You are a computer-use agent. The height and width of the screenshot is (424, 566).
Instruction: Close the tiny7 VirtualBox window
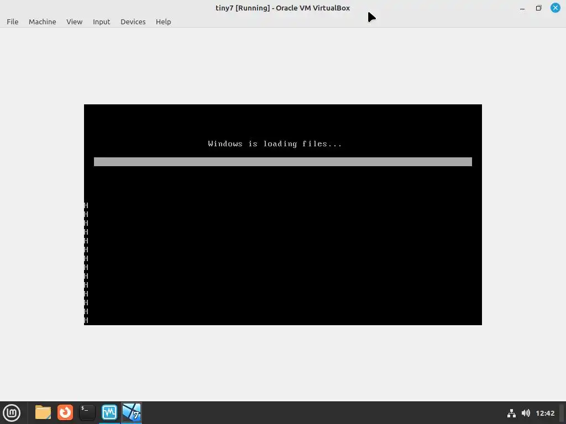point(555,8)
